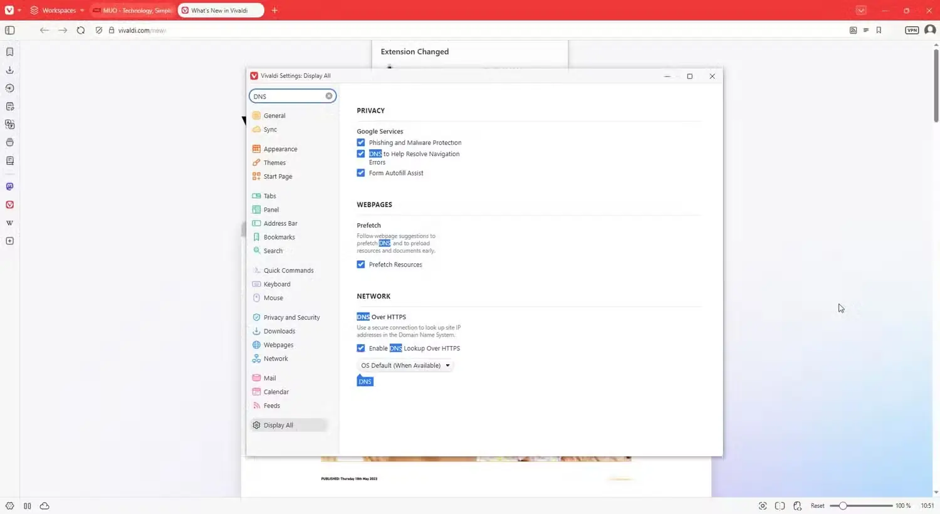Open the OS Default (When Available) dropdown
The height and width of the screenshot is (514, 940).
(x=405, y=365)
